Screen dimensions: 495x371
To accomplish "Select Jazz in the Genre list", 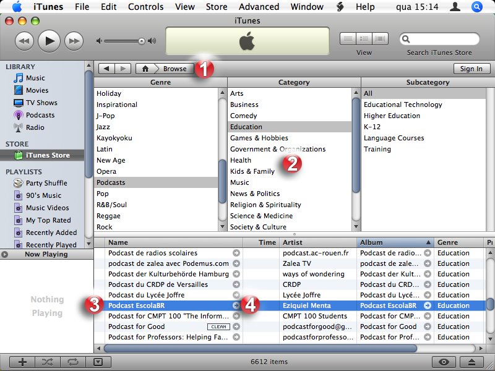I will point(156,127).
